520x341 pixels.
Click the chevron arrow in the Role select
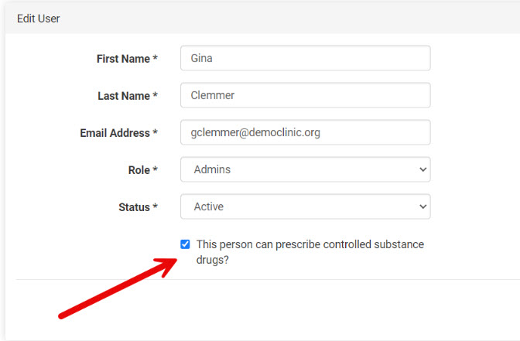click(422, 169)
